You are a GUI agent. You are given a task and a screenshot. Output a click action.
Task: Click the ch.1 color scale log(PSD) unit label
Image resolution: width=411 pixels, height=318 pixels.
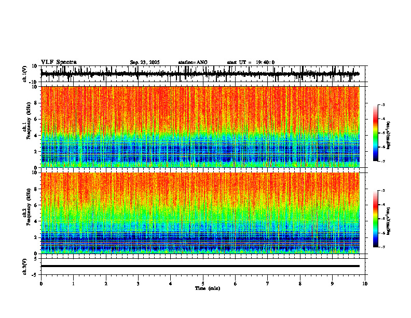tap(389, 135)
